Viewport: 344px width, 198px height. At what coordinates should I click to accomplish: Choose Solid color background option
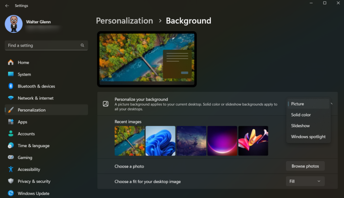point(308,115)
